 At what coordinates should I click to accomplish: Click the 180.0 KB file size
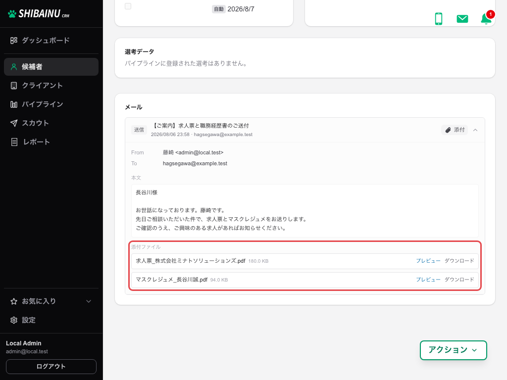(x=258, y=261)
